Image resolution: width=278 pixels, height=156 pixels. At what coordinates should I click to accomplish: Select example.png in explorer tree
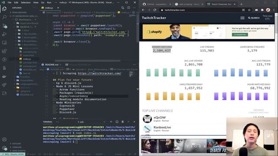[x=29, y=52]
